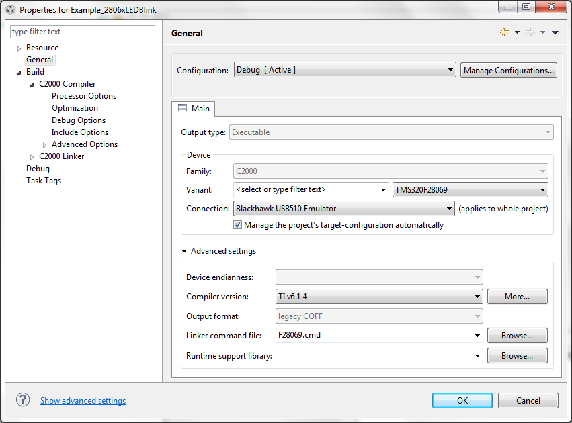Open the back history dropdown arrow

coord(517,32)
